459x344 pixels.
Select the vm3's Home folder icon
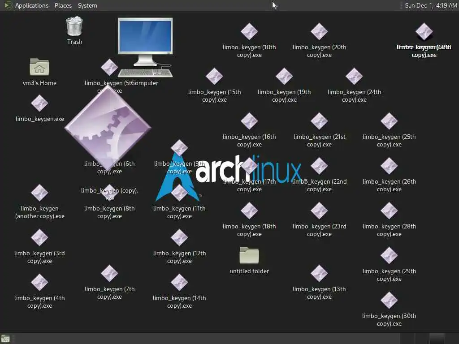39,67
